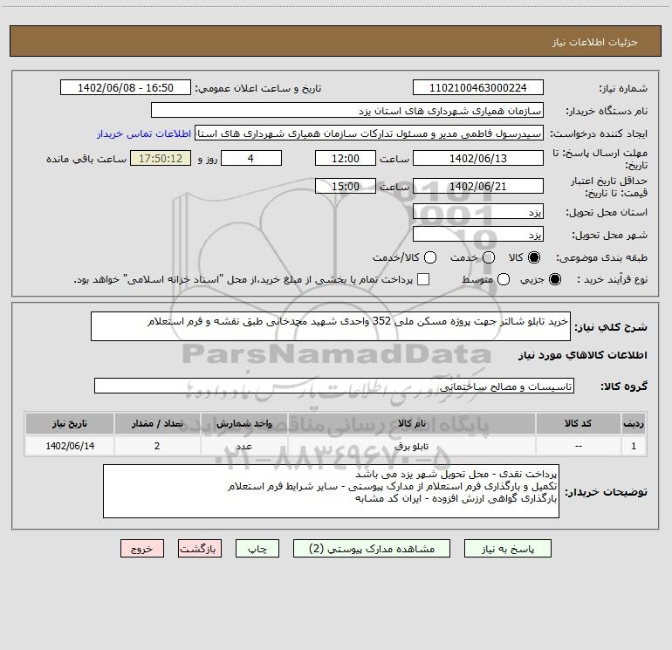672x650 pixels.
Task: Click the بازگشت back button
Action: coord(200,549)
